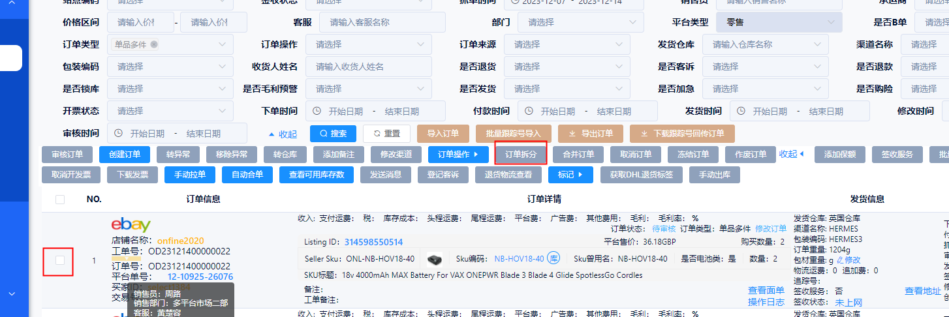
Task: Focus the 发货仓库 input field
Action: coord(766,44)
